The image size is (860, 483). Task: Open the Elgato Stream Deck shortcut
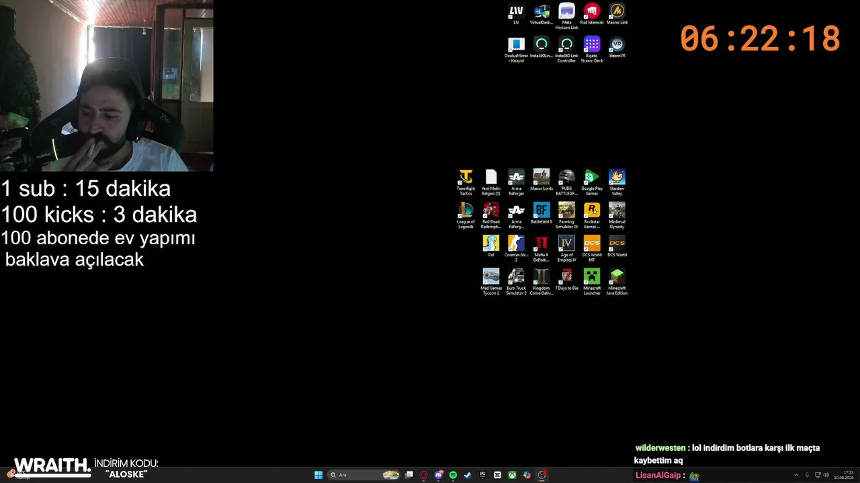tap(592, 50)
